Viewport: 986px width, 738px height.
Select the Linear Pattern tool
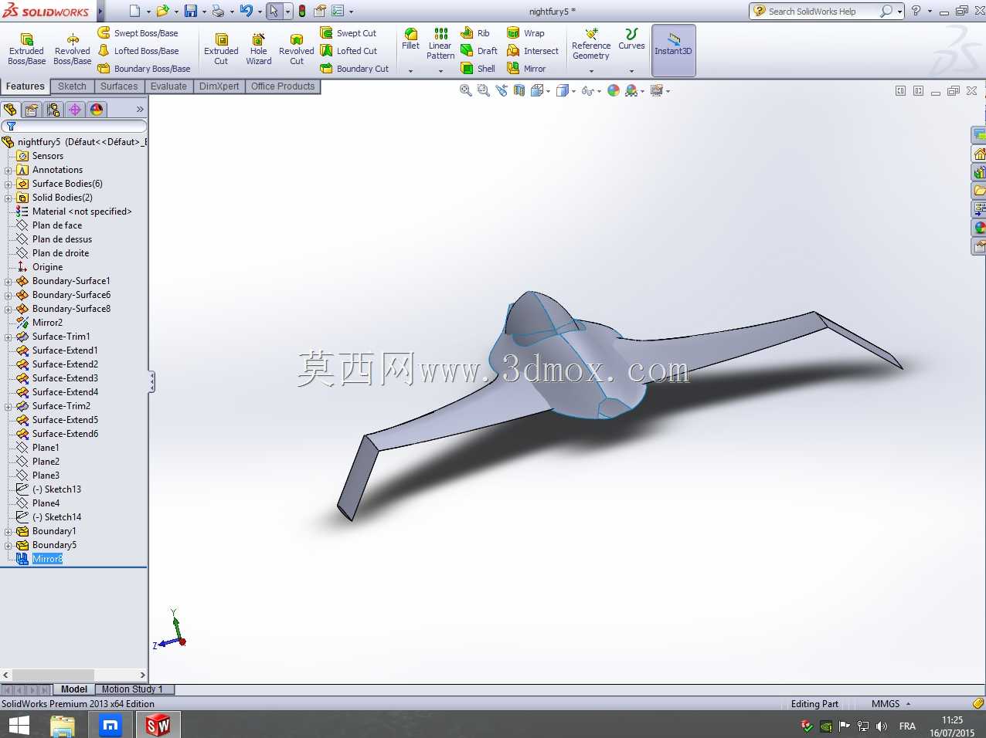[440, 44]
